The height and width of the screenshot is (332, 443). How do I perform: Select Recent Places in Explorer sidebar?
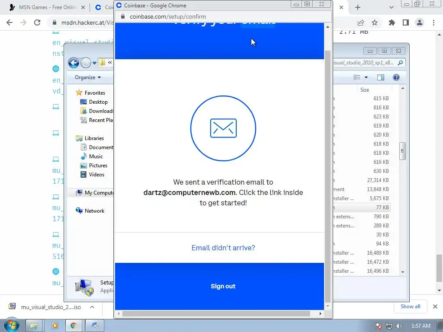pyautogui.click(x=97, y=120)
